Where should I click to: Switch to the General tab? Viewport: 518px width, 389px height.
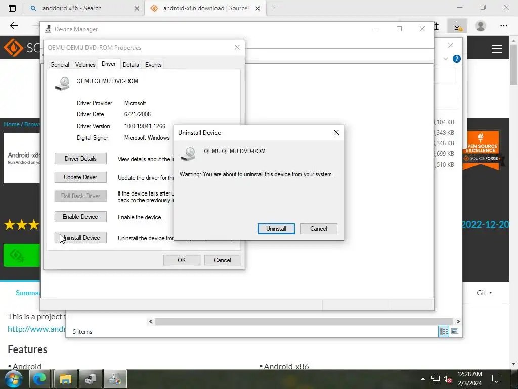click(60, 65)
